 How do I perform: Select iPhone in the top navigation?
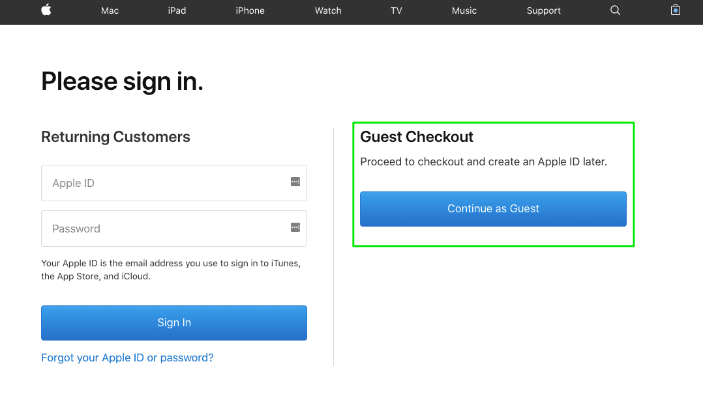pos(250,10)
